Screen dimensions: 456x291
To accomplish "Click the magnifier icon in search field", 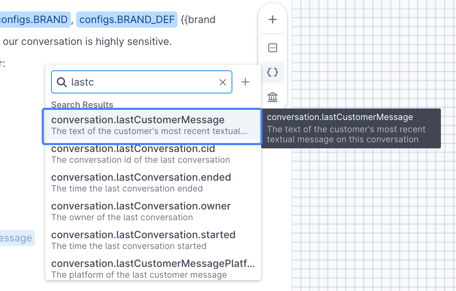I will tap(62, 82).
